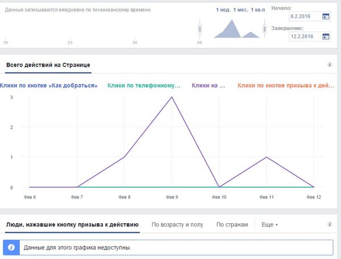The height and width of the screenshot is (259, 341).
Task: Click info icon beside Всего действий на Странице
Action: (x=330, y=65)
